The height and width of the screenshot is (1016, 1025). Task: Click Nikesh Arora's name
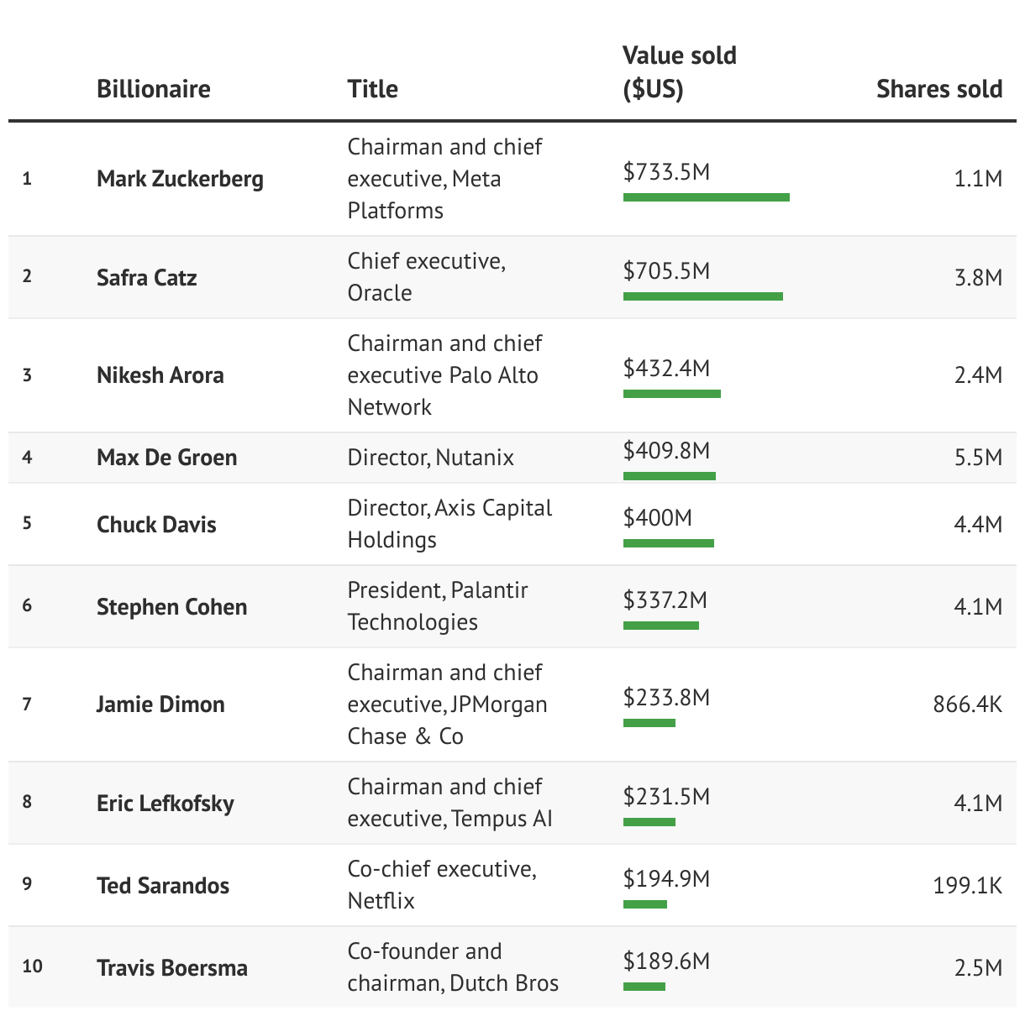(160, 375)
